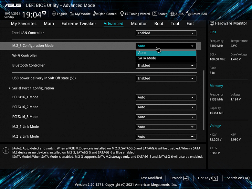Click the info icon beside help text

point(6,151)
